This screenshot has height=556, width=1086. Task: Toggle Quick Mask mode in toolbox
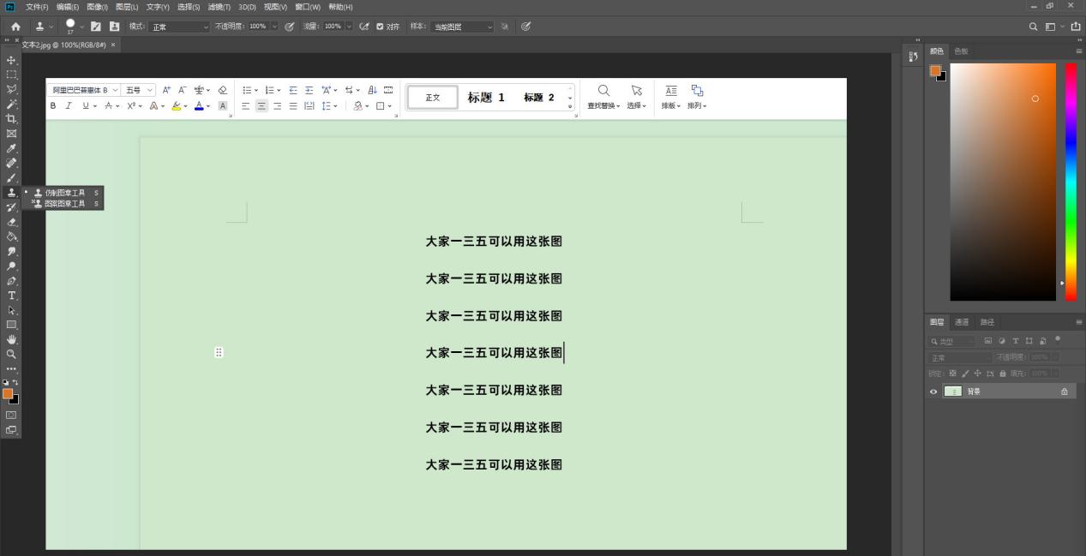pos(11,415)
